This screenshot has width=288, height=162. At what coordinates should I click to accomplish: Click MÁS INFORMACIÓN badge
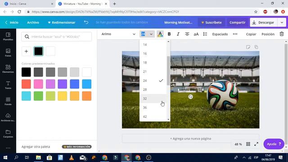click(77, 147)
